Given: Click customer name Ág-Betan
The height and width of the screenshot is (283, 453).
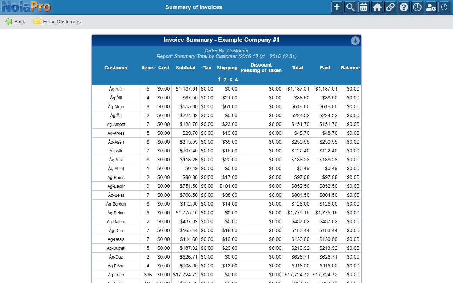Looking at the screenshot, I should click(116, 213).
